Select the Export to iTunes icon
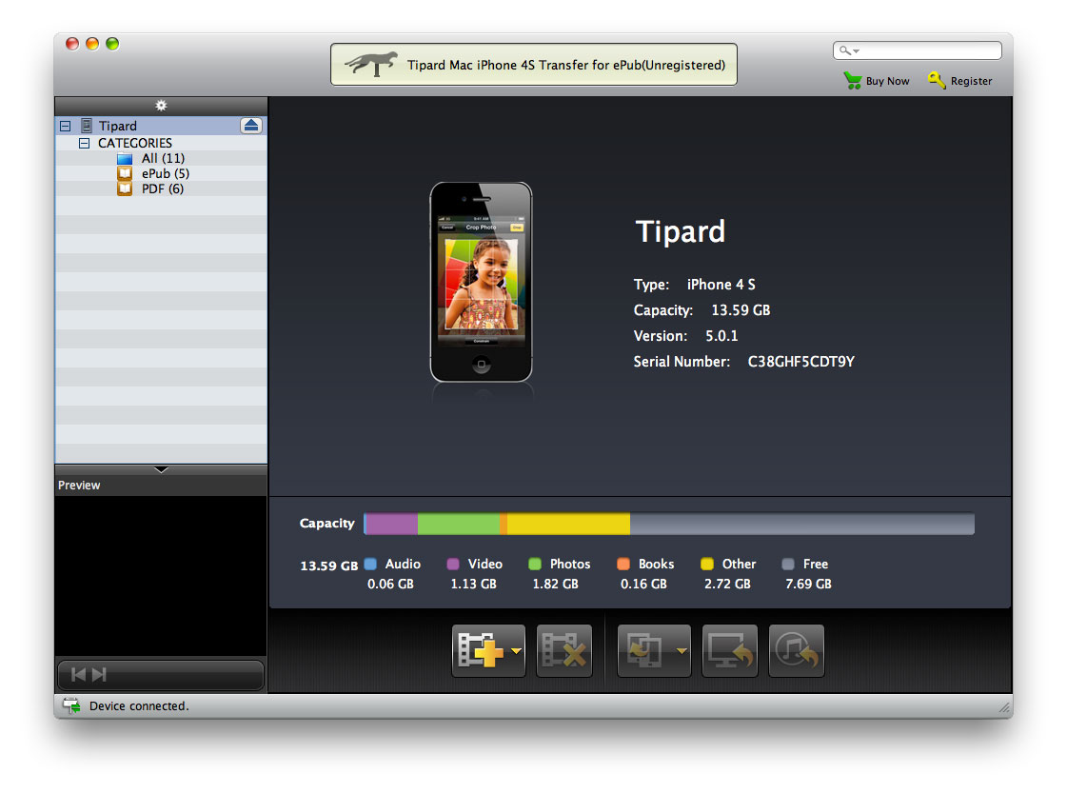1067x794 pixels. click(796, 650)
